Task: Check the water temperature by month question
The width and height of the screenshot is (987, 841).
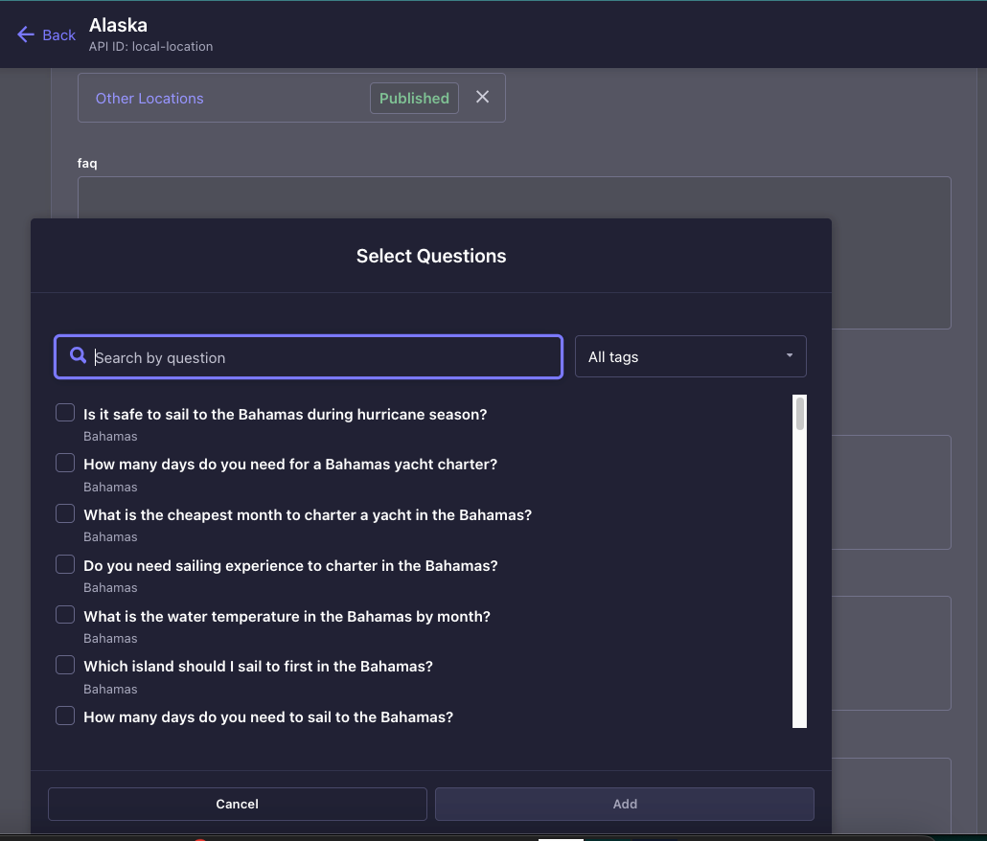Action: [65, 615]
